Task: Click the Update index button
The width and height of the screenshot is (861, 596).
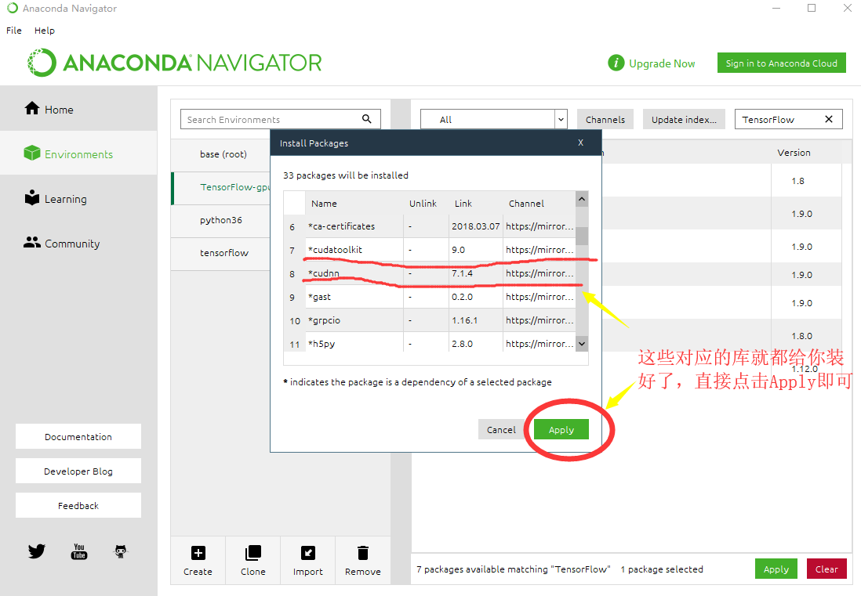Action: click(x=685, y=120)
